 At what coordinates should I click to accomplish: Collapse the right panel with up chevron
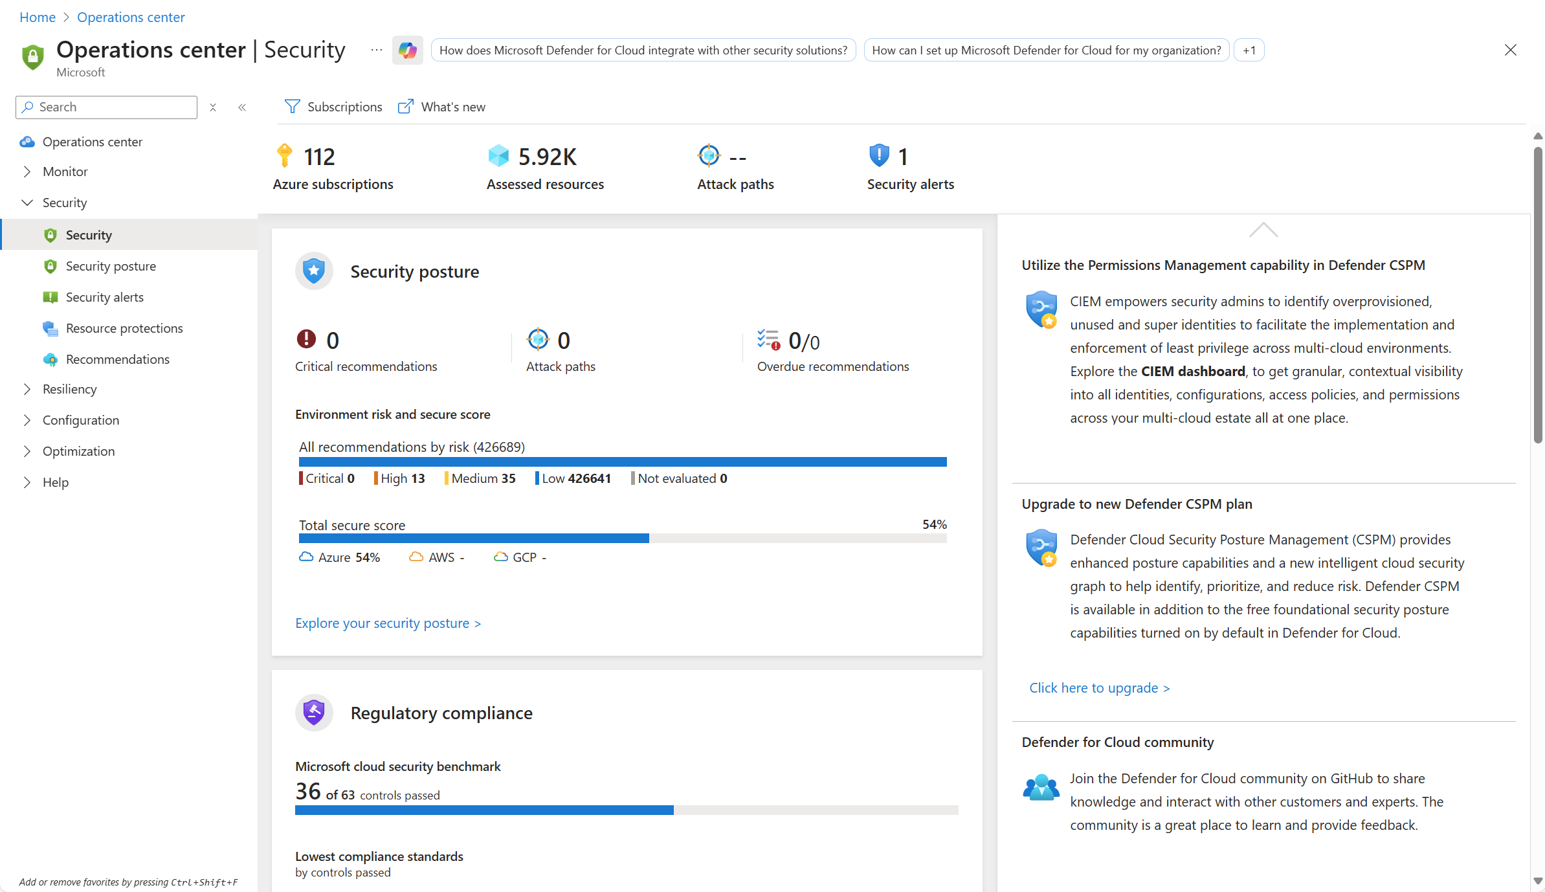1263,230
